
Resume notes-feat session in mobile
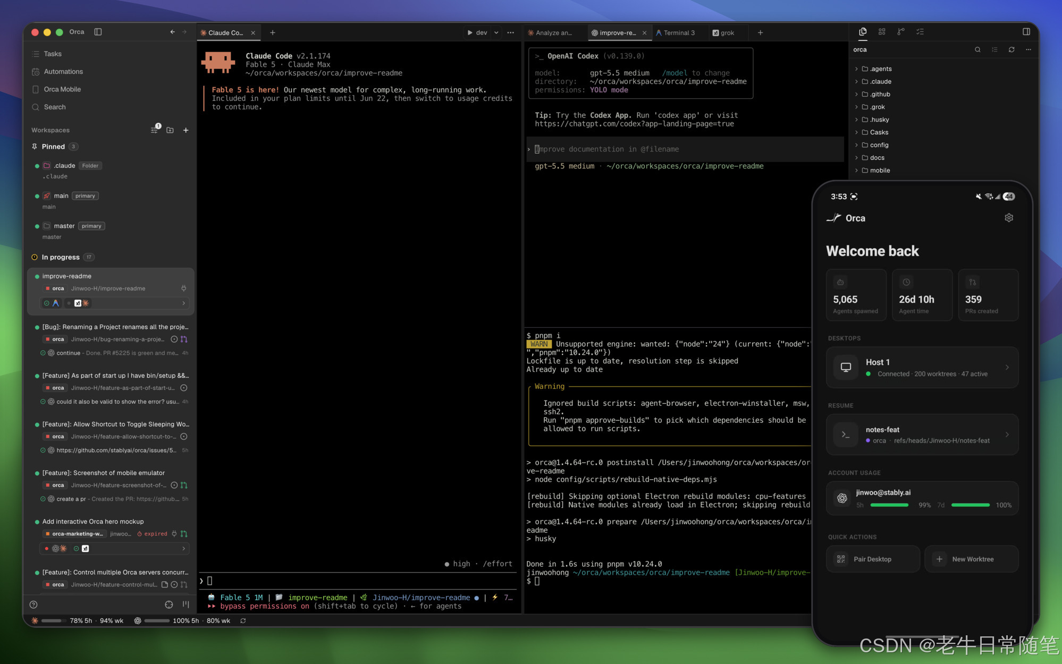point(922,435)
